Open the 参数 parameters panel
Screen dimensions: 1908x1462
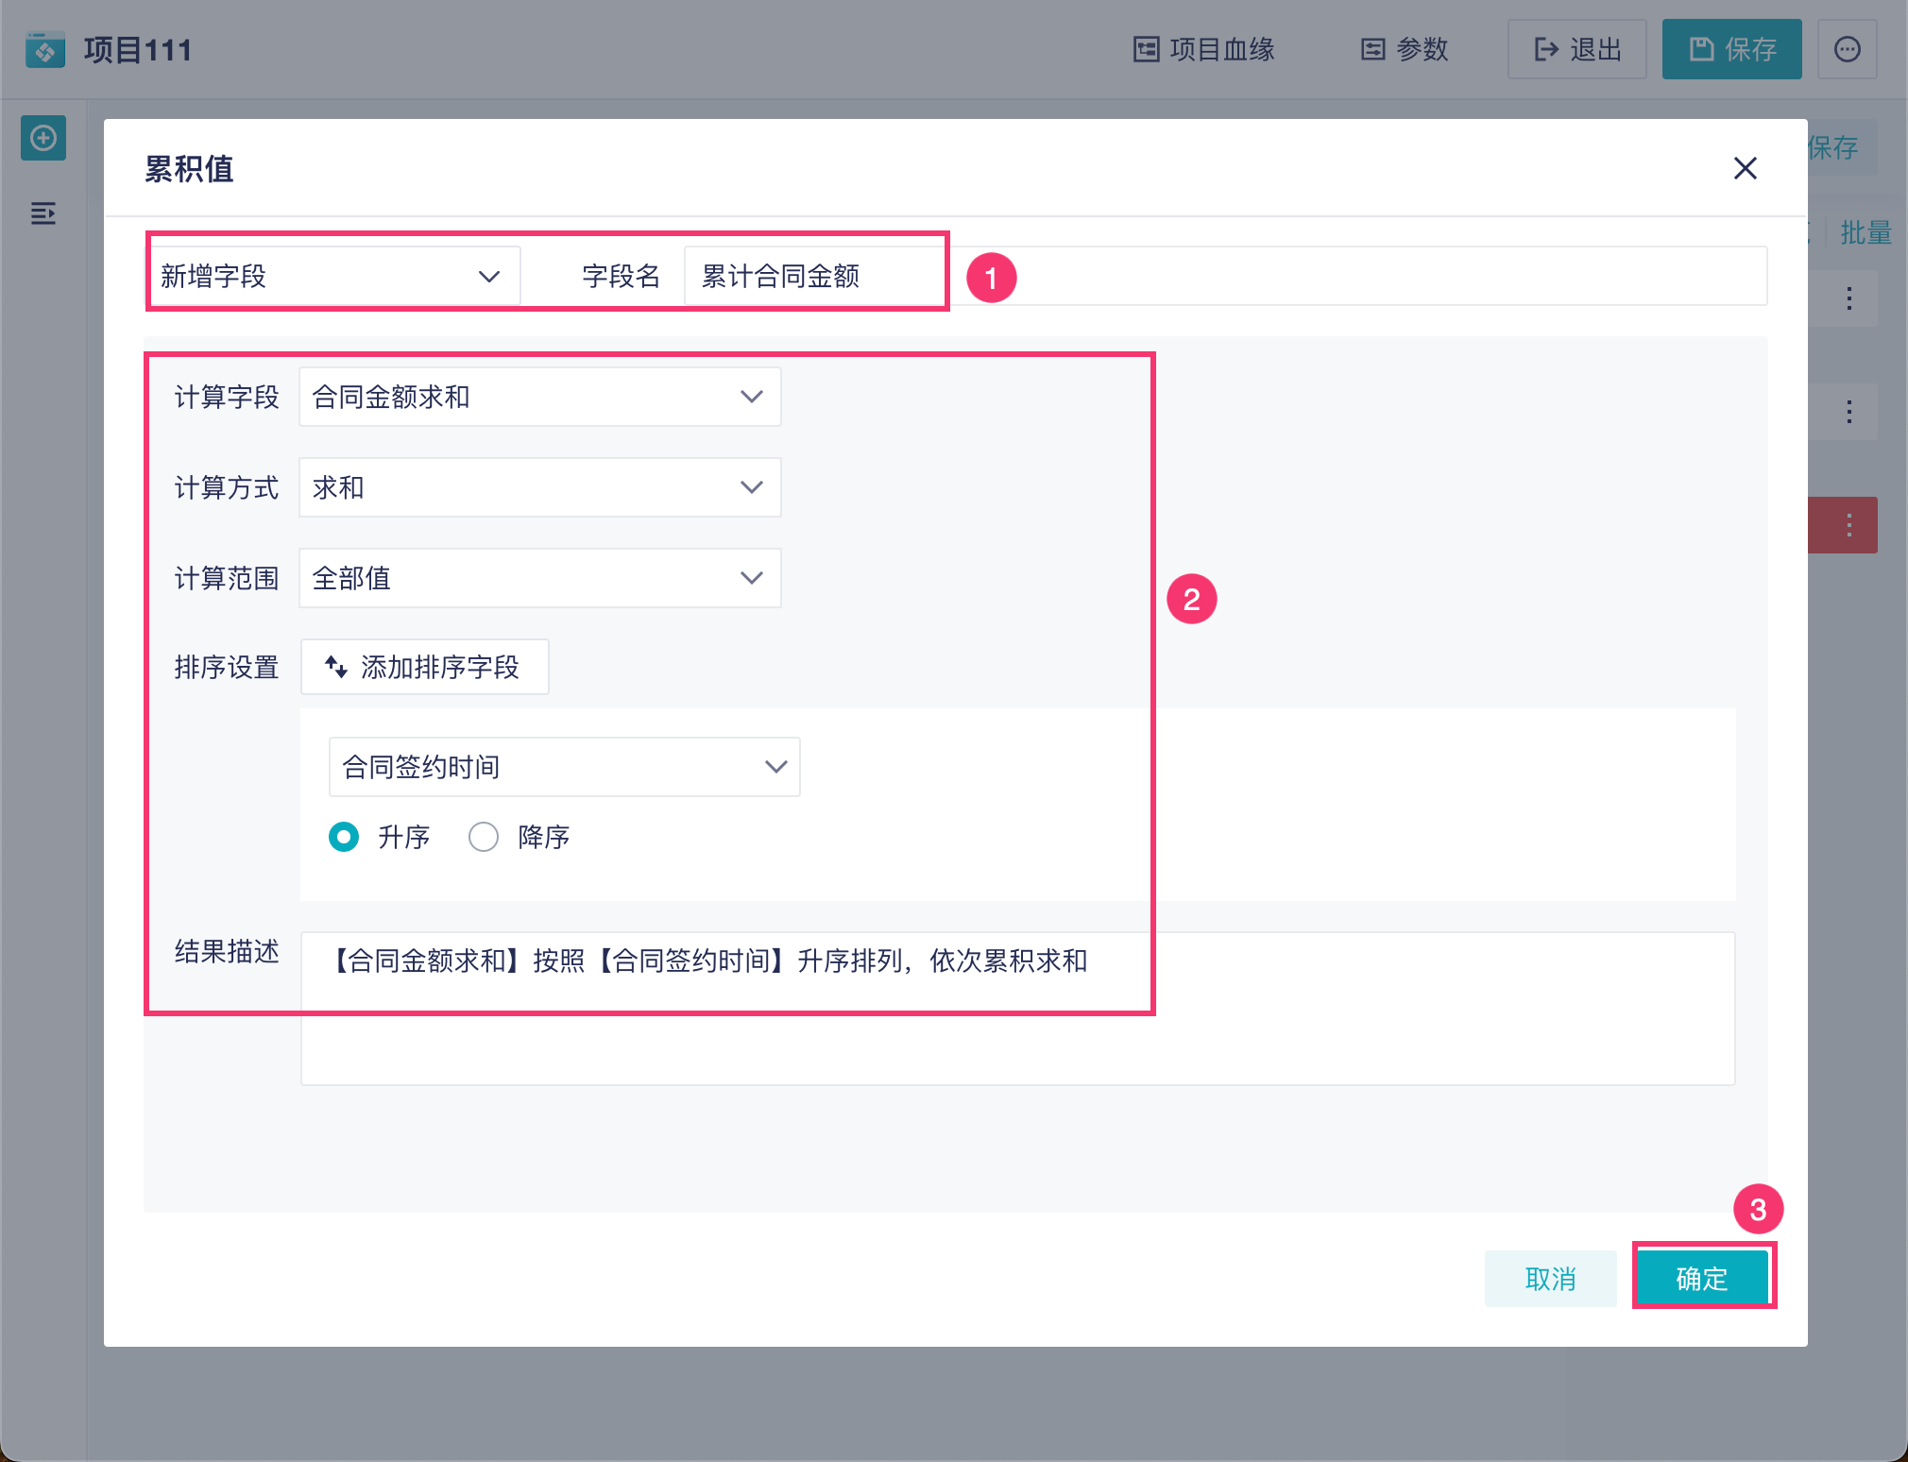1405,49
